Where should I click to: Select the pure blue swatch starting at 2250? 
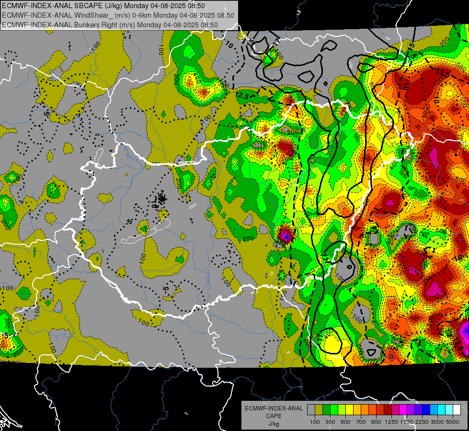click(x=426, y=410)
